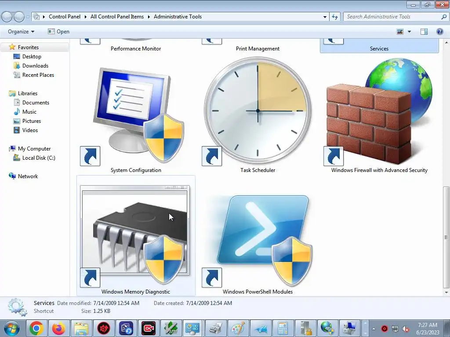This screenshot has height=337, width=450.
Task: Click the refresh button beside address bar
Action: coord(334,17)
